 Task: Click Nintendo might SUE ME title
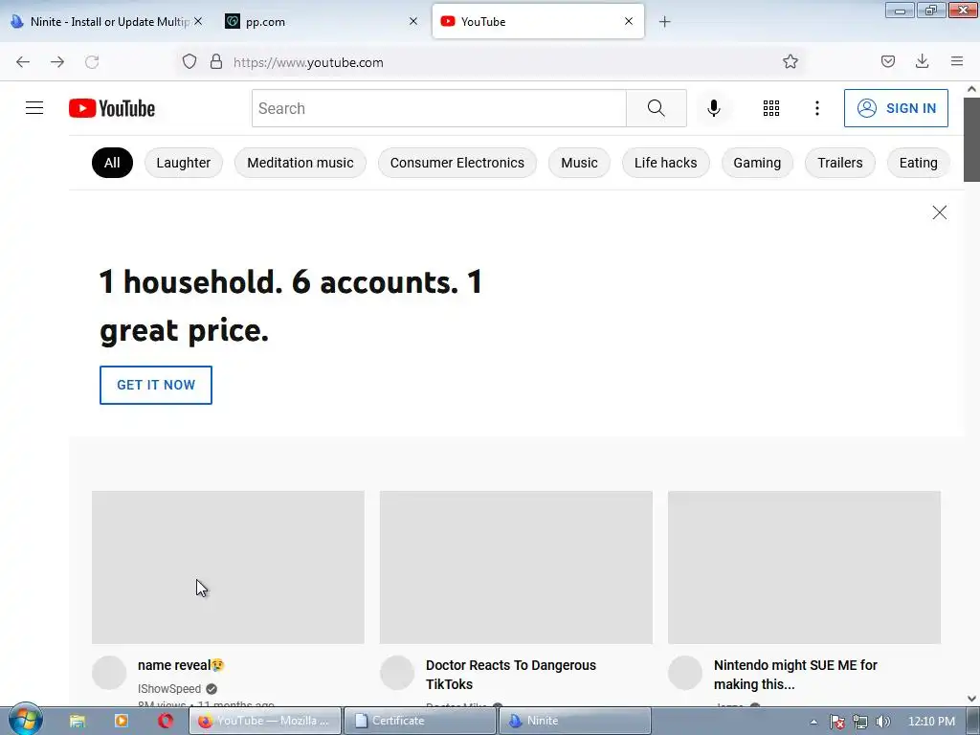coord(795,675)
